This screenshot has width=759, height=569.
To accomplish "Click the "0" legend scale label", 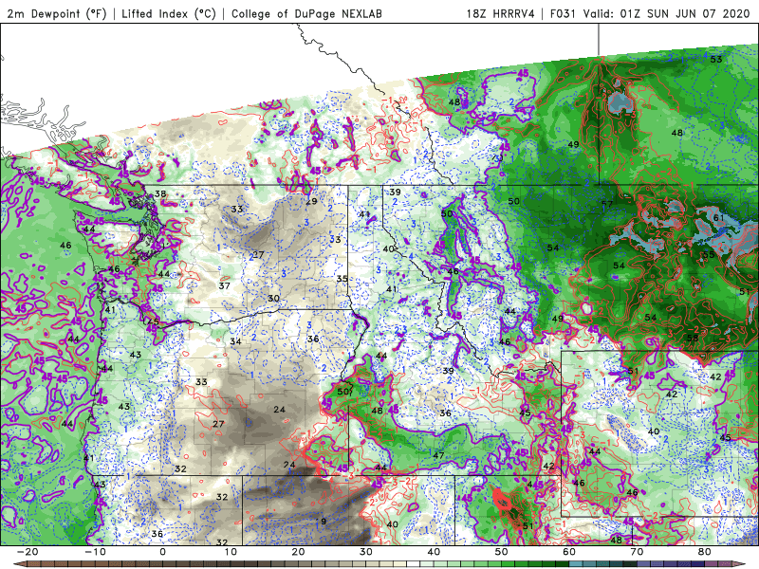I will [x=162, y=552].
